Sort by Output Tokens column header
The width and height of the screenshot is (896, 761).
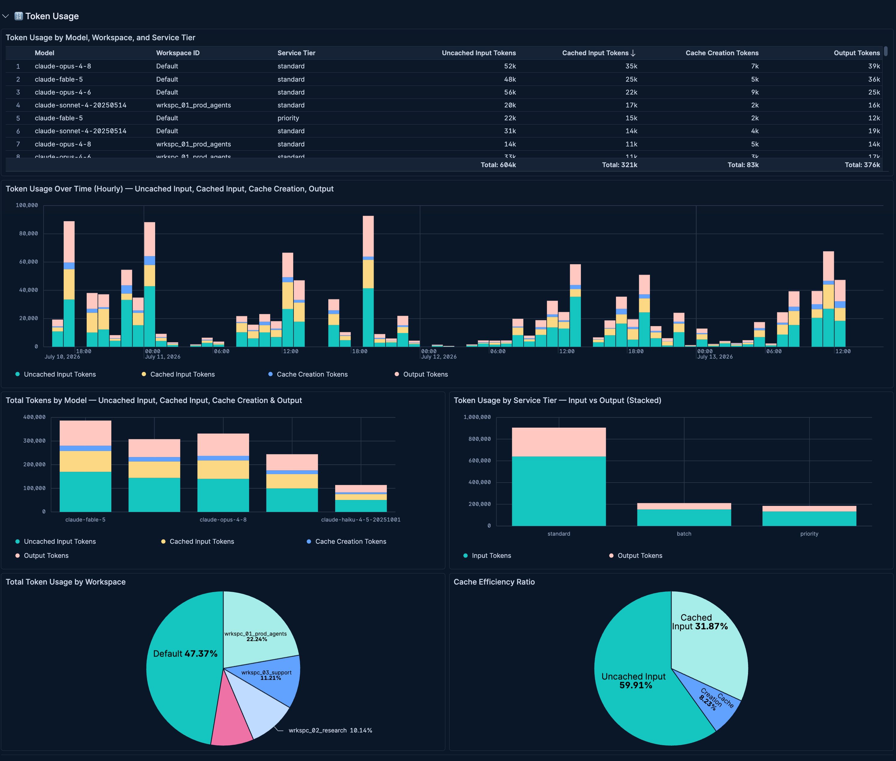tap(857, 53)
